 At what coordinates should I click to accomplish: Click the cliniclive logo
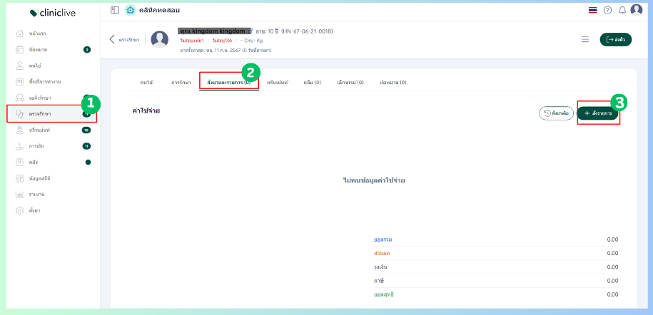(53, 14)
